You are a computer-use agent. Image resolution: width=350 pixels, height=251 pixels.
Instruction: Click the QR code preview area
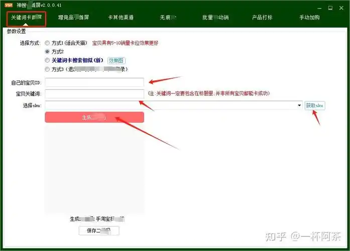tap(94, 169)
